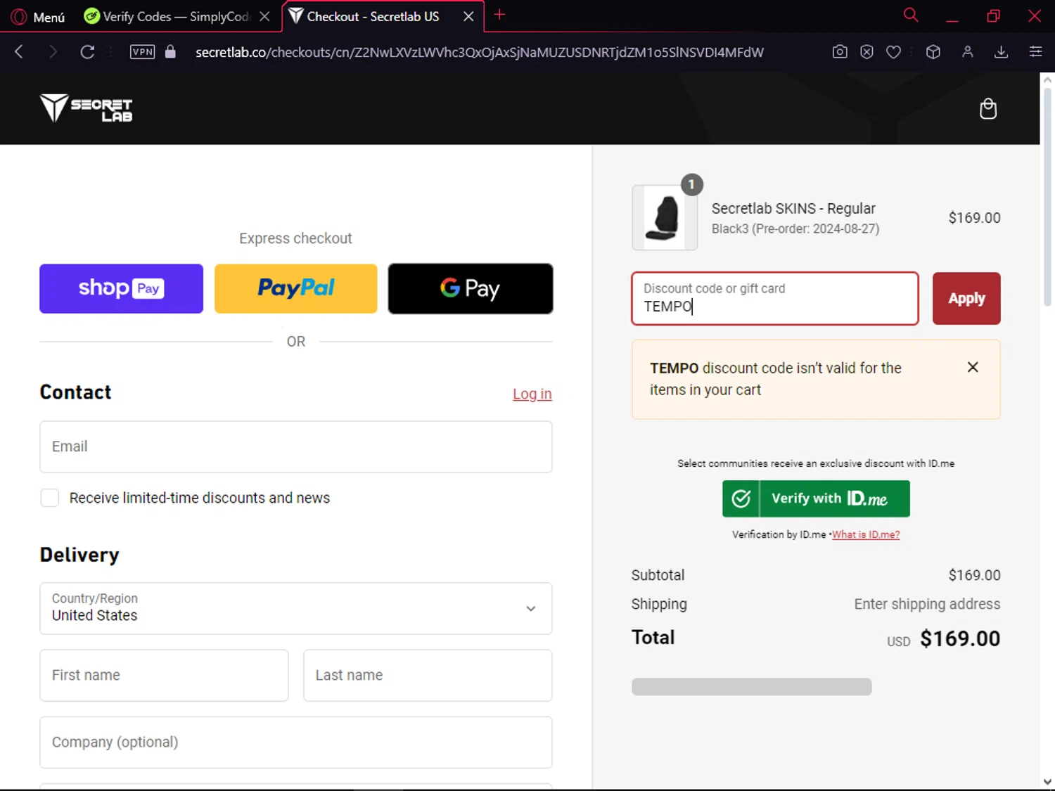Open the browser downloads icon
This screenshot has width=1055, height=791.
click(x=1002, y=51)
